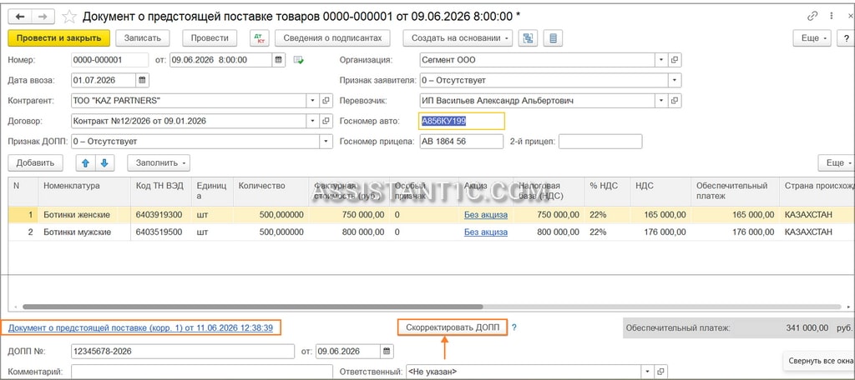The width and height of the screenshot is (855, 380).
Task: Click the 800 000,00 фактурная стоимость cell
Action: (x=349, y=232)
